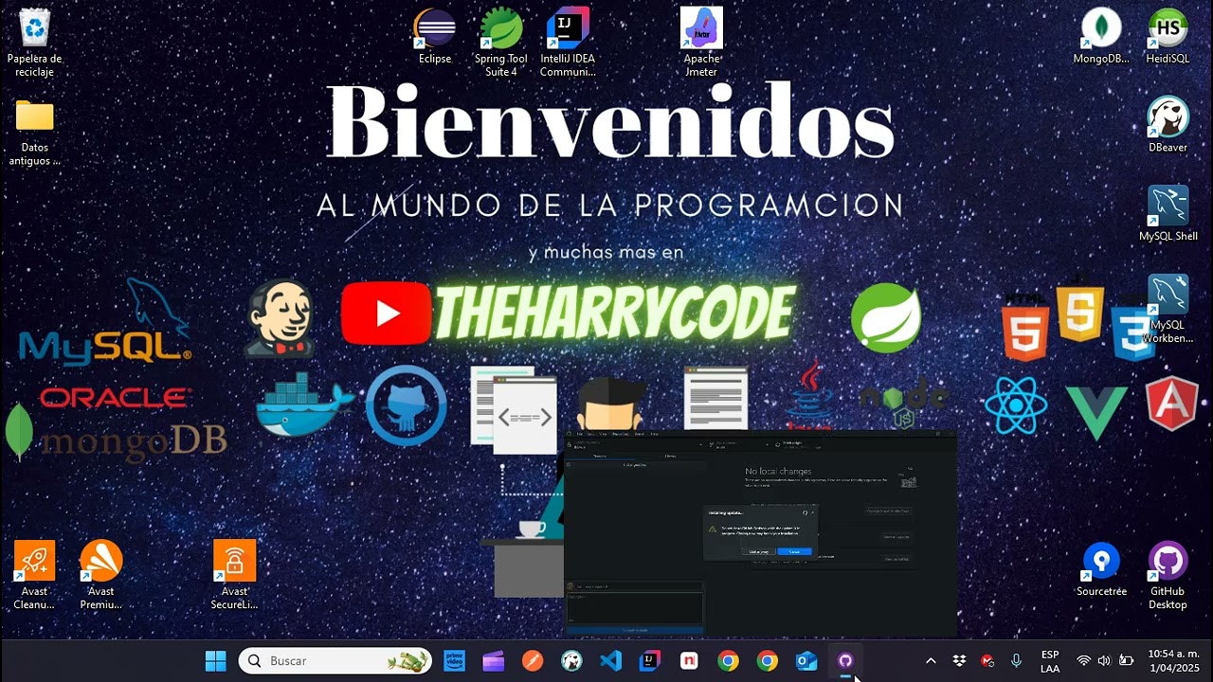1213x682 pixels.
Task: Open the Dropbox tray icon
Action: (x=959, y=660)
